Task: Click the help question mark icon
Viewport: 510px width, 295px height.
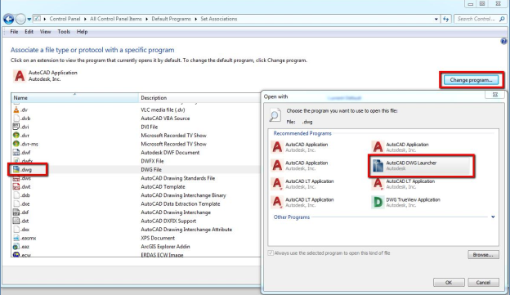Action: [503, 42]
